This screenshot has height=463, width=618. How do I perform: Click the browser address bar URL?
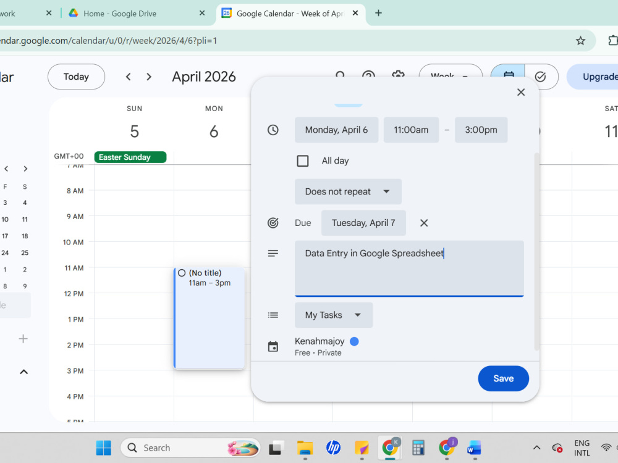[x=108, y=41]
